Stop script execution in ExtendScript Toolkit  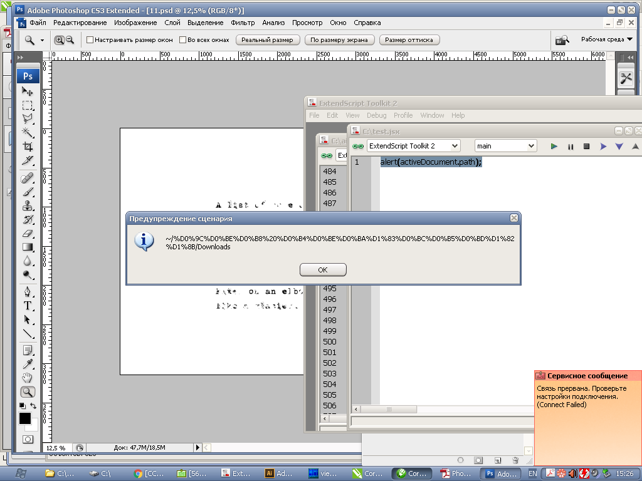pyautogui.click(x=586, y=146)
